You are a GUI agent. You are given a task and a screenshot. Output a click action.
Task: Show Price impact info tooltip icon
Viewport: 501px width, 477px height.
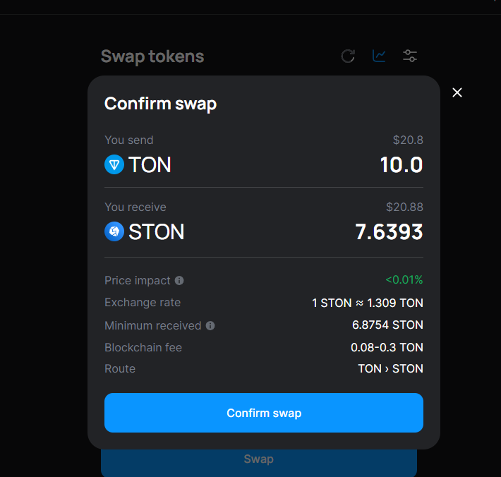[x=179, y=281]
